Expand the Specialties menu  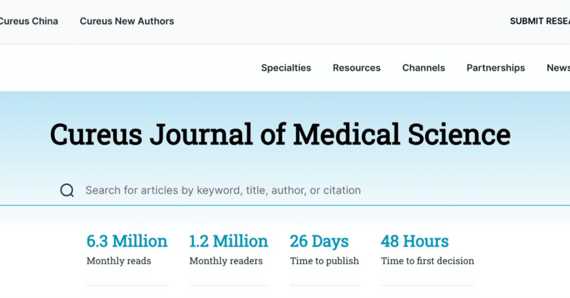click(x=286, y=68)
